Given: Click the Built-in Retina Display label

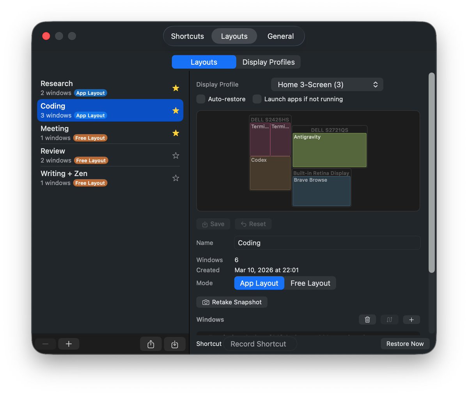Looking at the screenshot, I should click(x=321, y=173).
